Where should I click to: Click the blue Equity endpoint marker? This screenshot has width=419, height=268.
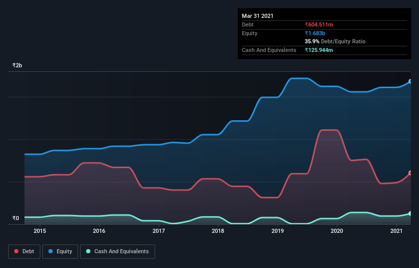click(410, 82)
